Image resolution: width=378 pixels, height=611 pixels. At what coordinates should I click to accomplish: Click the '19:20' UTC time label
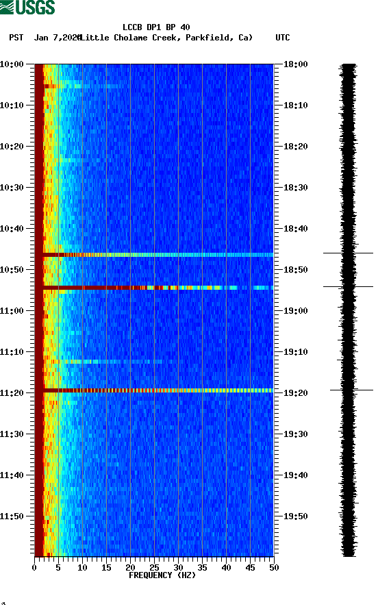point(296,392)
